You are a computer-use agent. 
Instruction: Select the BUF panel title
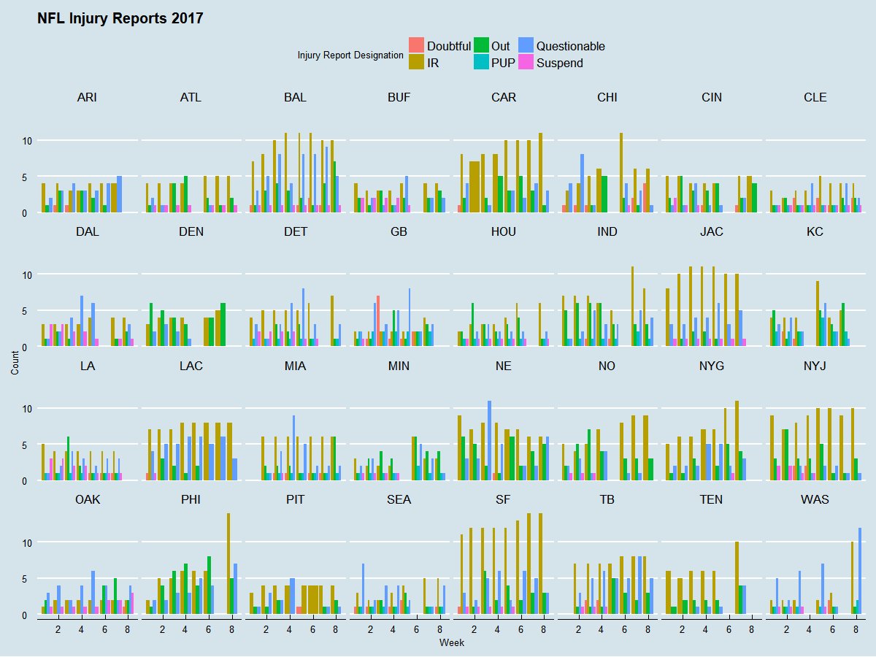399,97
